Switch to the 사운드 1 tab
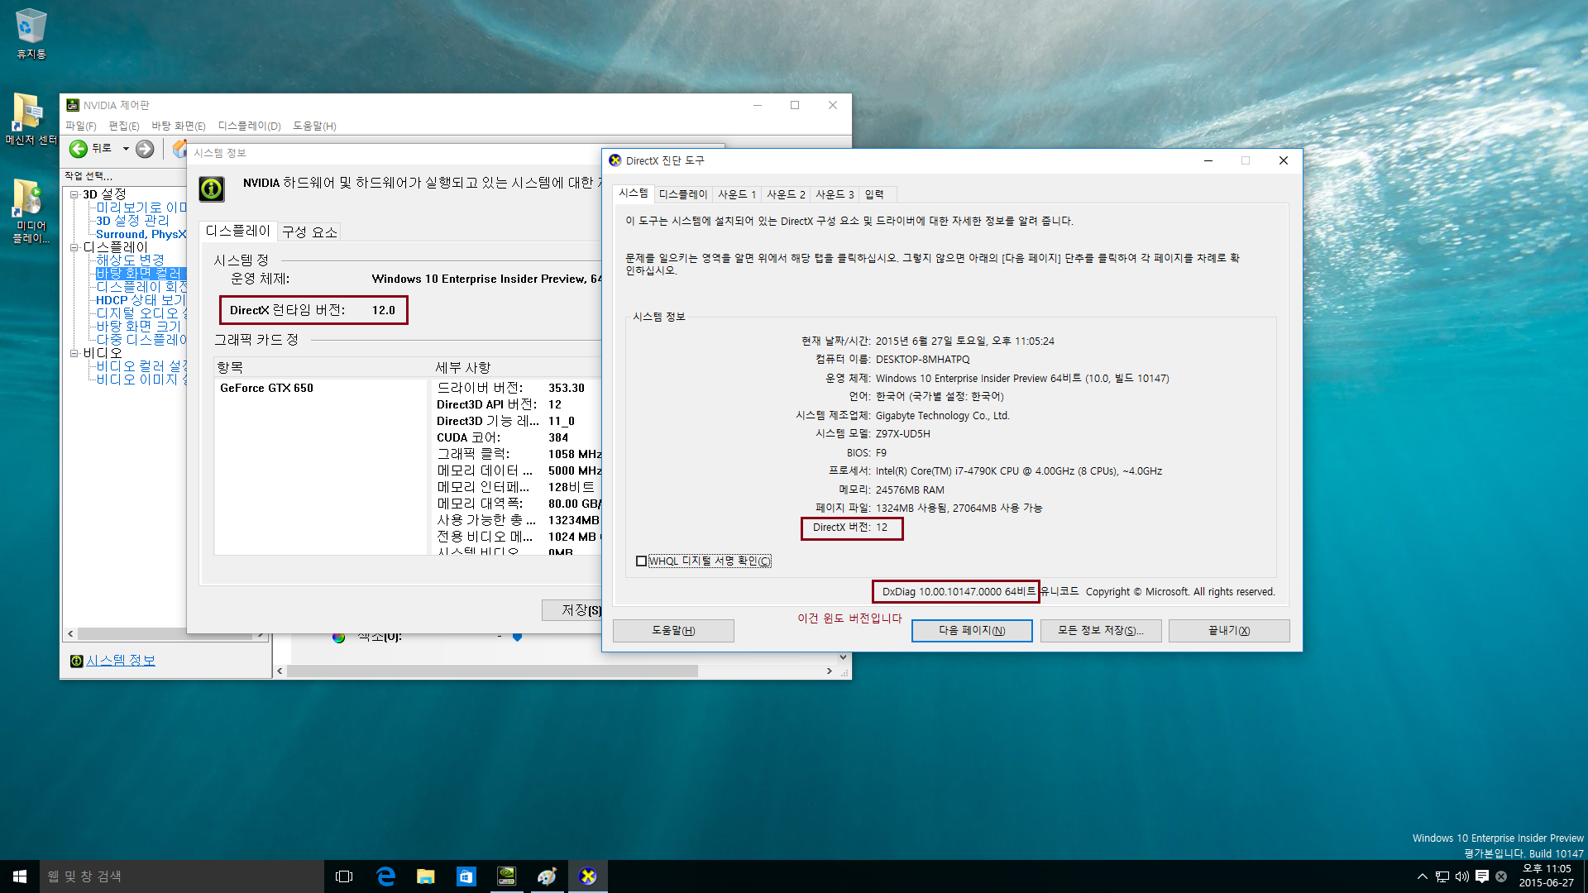Viewport: 1588px width, 893px height. click(x=737, y=194)
